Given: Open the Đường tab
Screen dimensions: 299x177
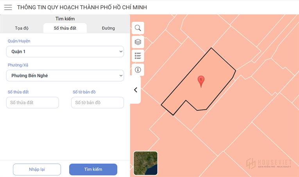Looking at the screenshot, I should click(x=108, y=28).
